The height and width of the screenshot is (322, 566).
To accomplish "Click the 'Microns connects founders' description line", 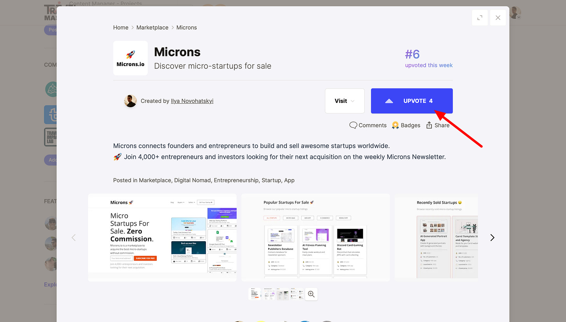I will tap(251, 146).
